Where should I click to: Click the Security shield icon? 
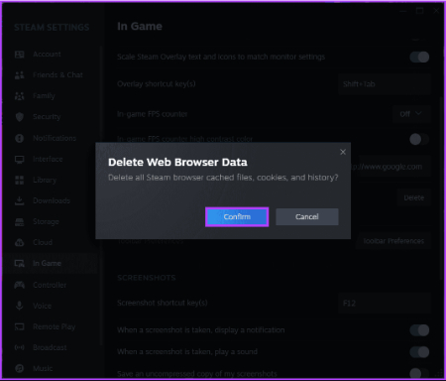tap(20, 117)
